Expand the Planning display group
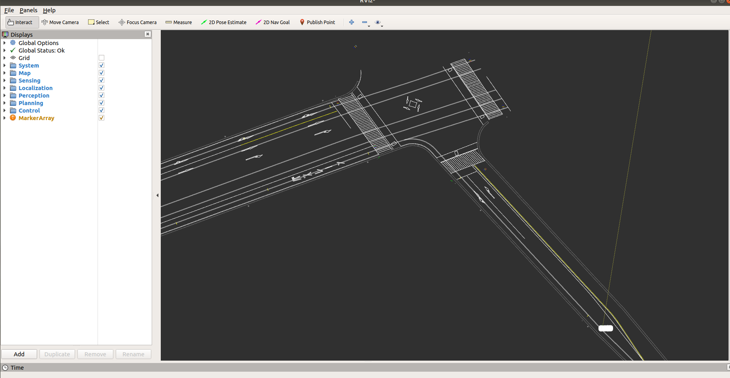730x378 pixels. pos(4,103)
